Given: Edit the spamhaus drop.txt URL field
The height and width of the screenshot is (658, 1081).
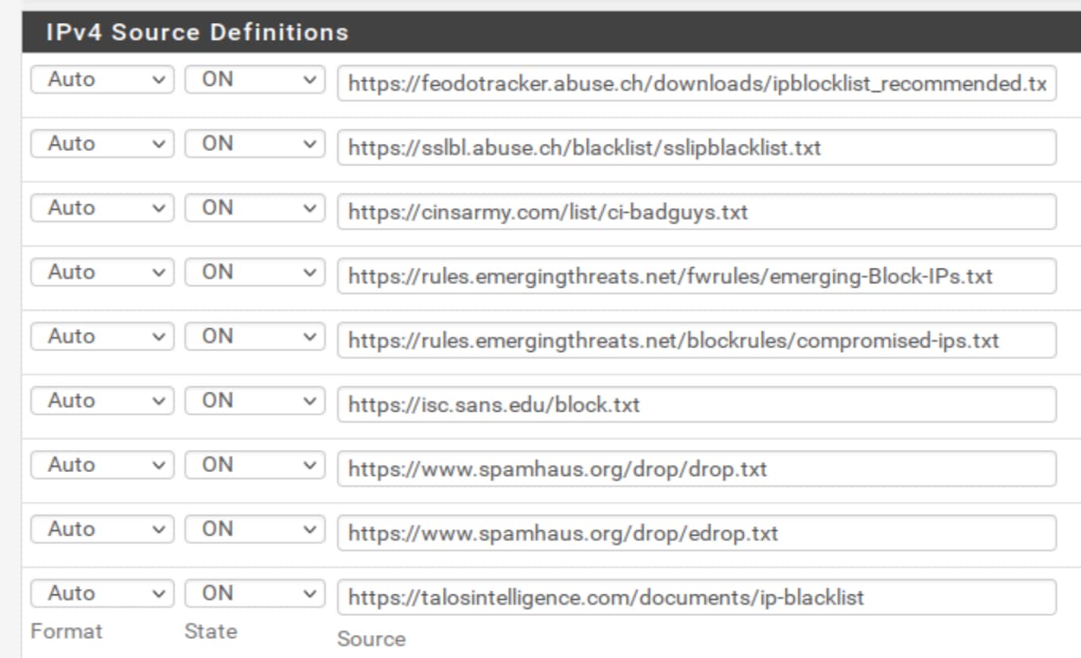Looking at the screenshot, I should pyautogui.click(x=697, y=470).
